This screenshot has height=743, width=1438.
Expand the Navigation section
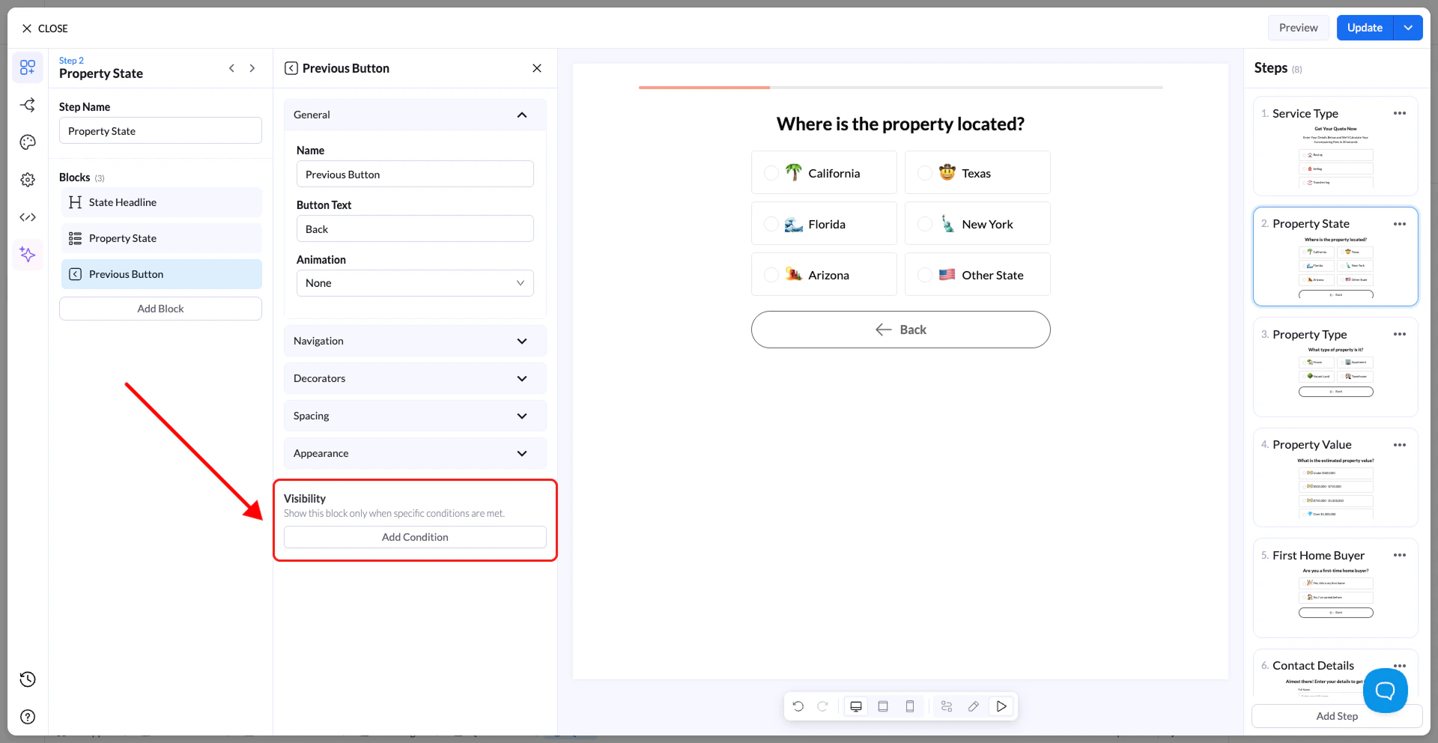point(415,341)
